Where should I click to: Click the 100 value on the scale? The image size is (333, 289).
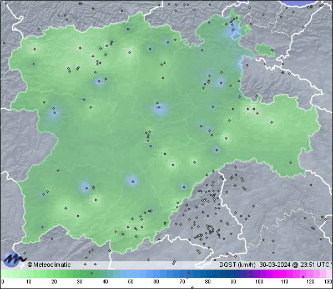[x=259, y=282]
